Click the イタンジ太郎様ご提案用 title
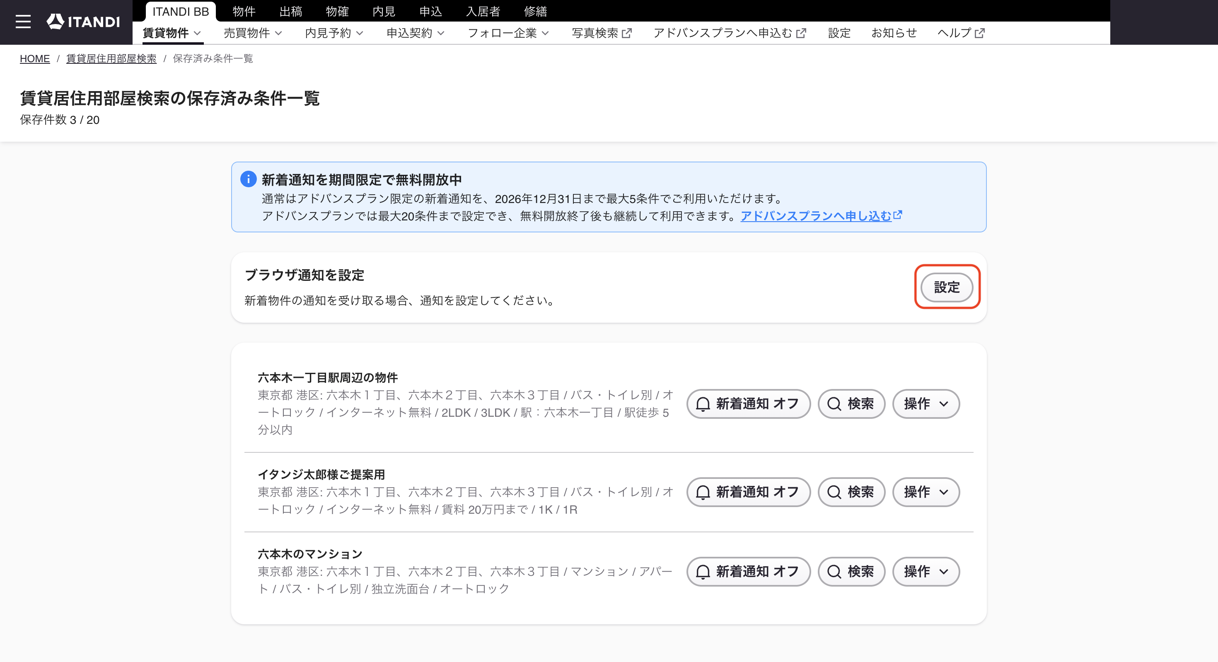The width and height of the screenshot is (1218, 662). click(x=321, y=474)
